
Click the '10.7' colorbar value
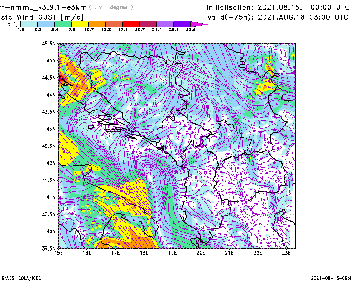[89, 30]
